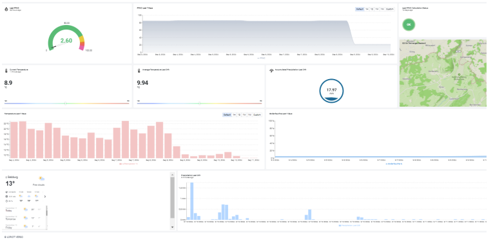Click the 8.9 current temperature value
This screenshot has height=241, width=493.
(x=8, y=83)
